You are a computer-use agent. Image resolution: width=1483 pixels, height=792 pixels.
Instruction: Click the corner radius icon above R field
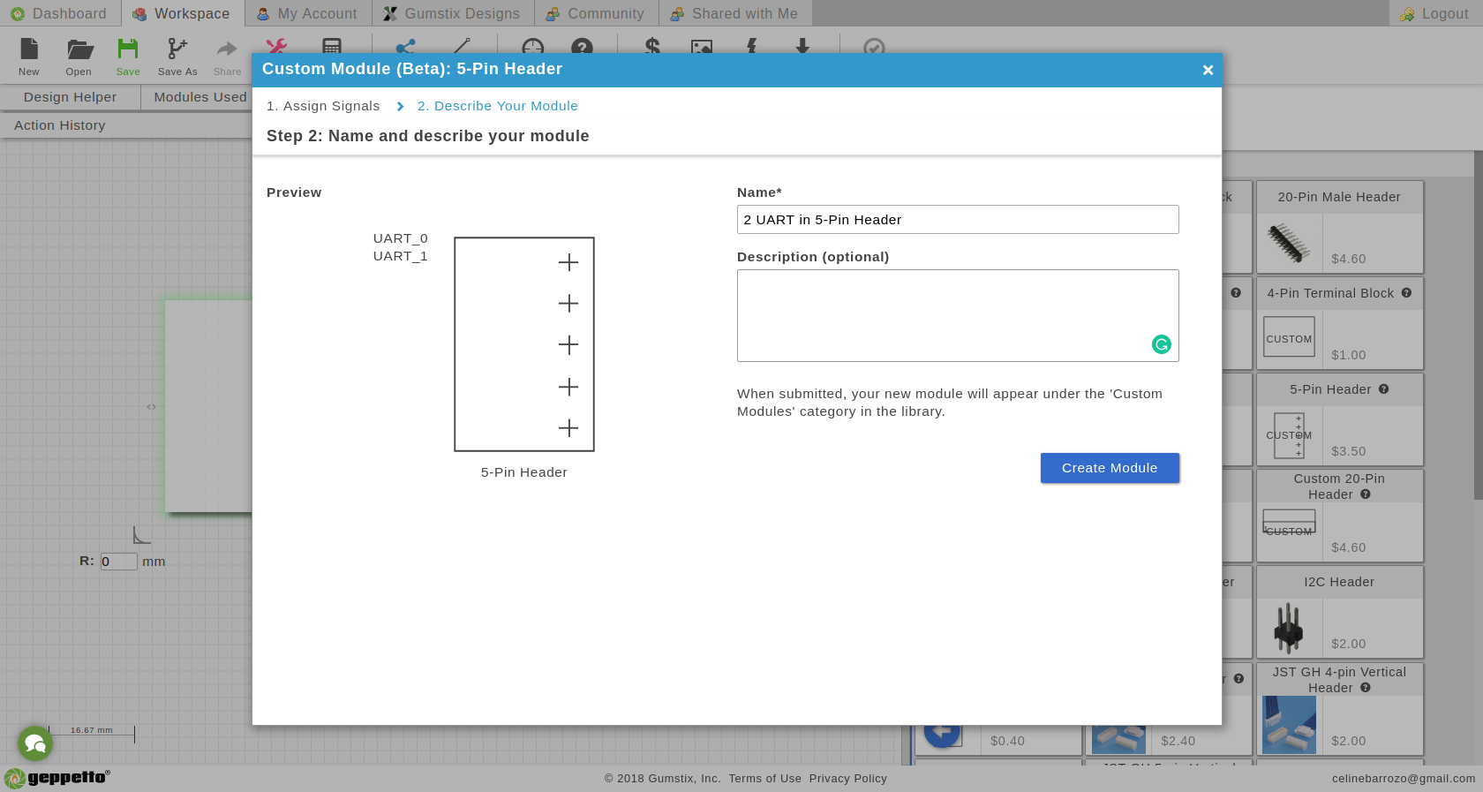[141, 535]
